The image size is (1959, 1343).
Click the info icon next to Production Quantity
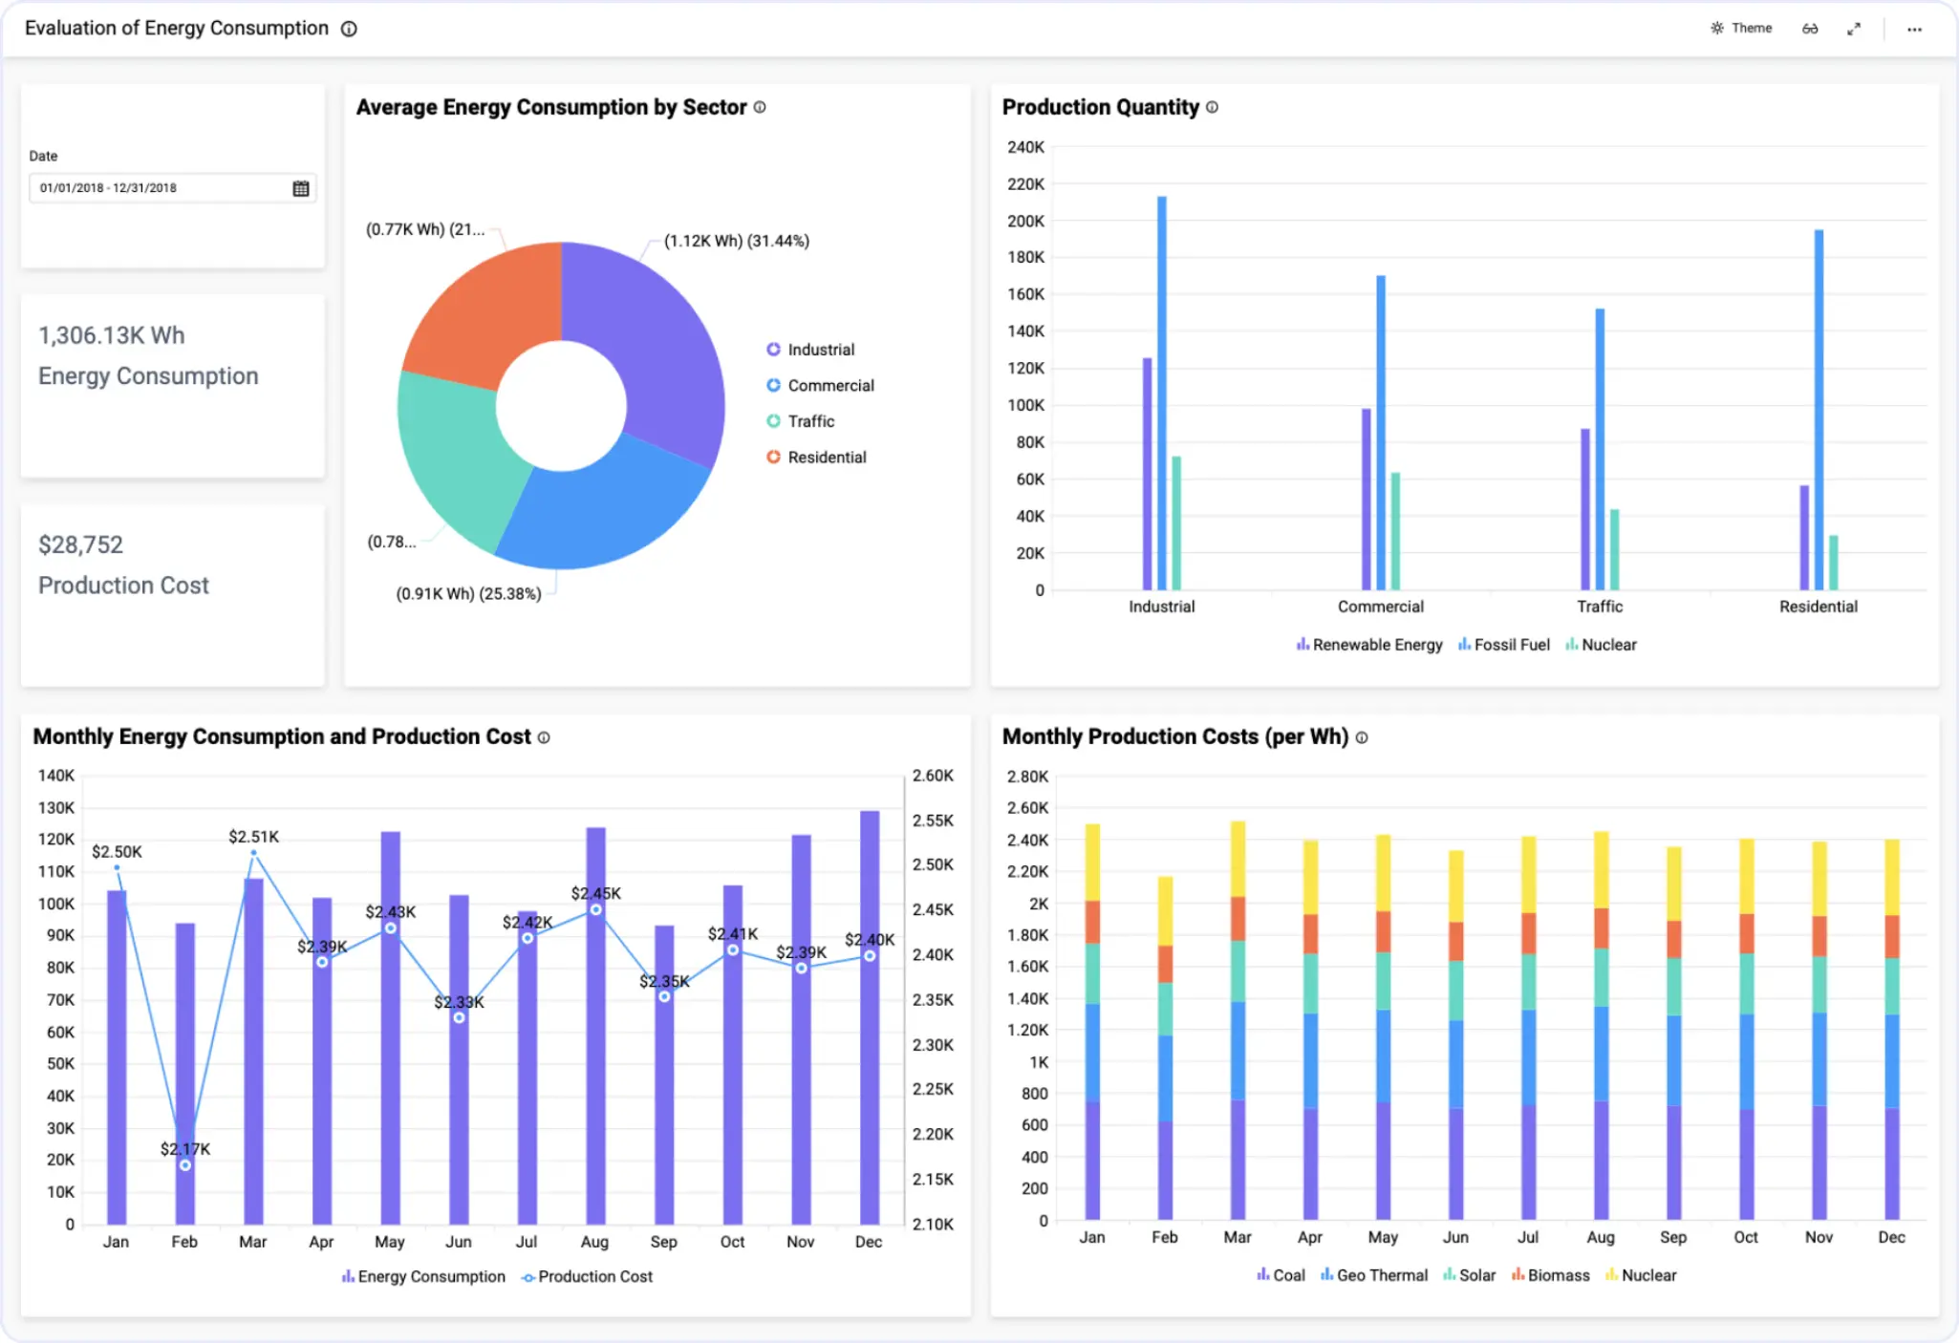pyautogui.click(x=1212, y=108)
